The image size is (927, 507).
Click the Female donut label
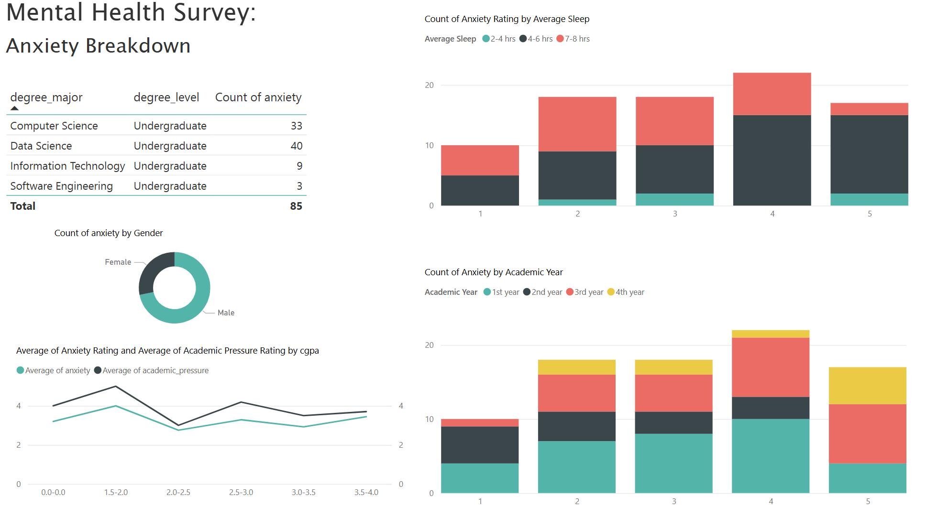click(118, 262)
